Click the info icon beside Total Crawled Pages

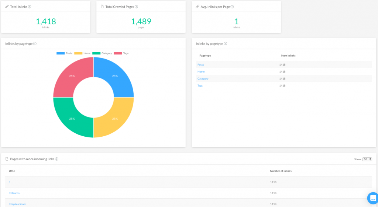click(137, 7)
